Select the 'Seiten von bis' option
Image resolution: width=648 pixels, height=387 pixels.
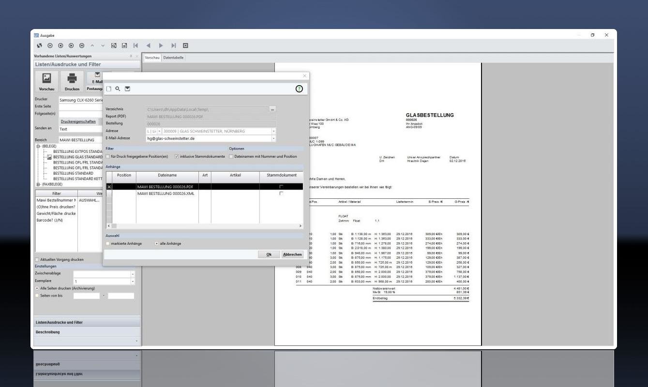coord(37,296)
